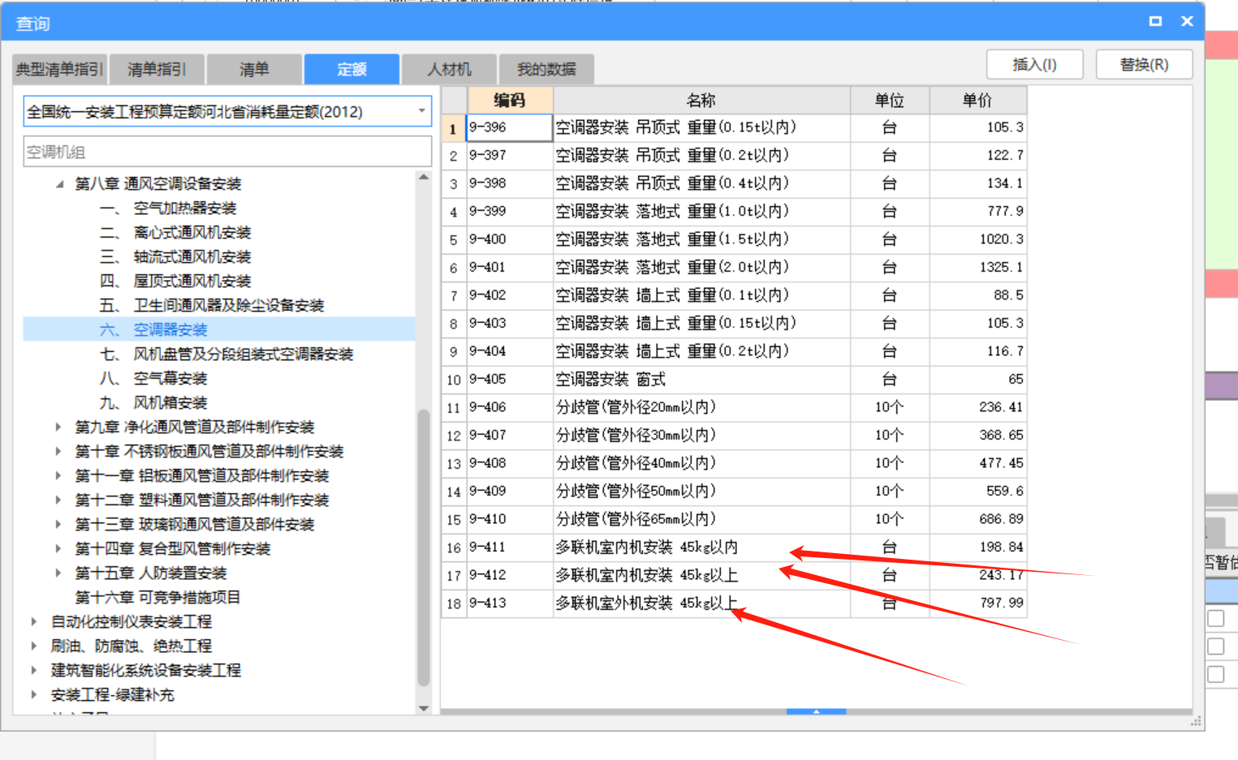
Task: Expand 第十三章 玻璃钢通风管道 node
Action: pyautogui.click(x=58, y=524)
